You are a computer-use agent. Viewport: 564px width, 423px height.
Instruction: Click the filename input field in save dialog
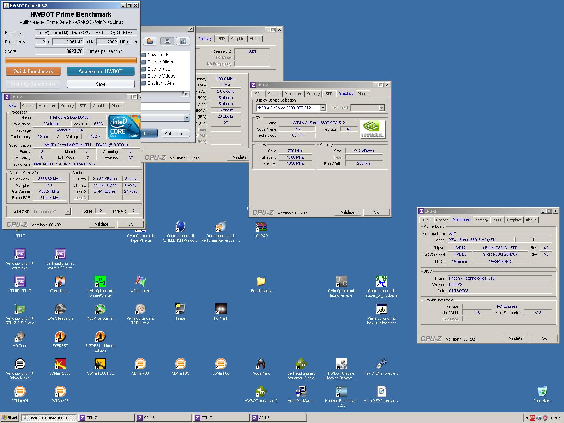click(x=165, y=106)
